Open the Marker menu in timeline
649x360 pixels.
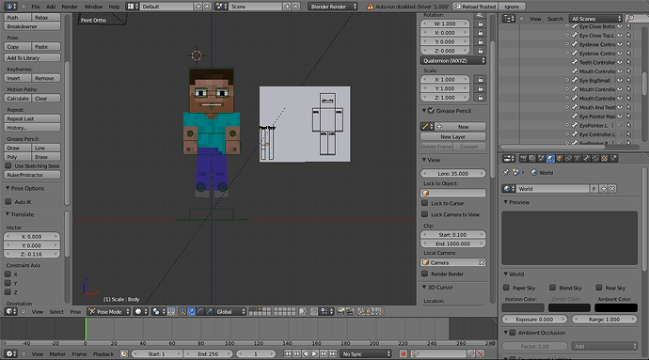tap(57, 353)
